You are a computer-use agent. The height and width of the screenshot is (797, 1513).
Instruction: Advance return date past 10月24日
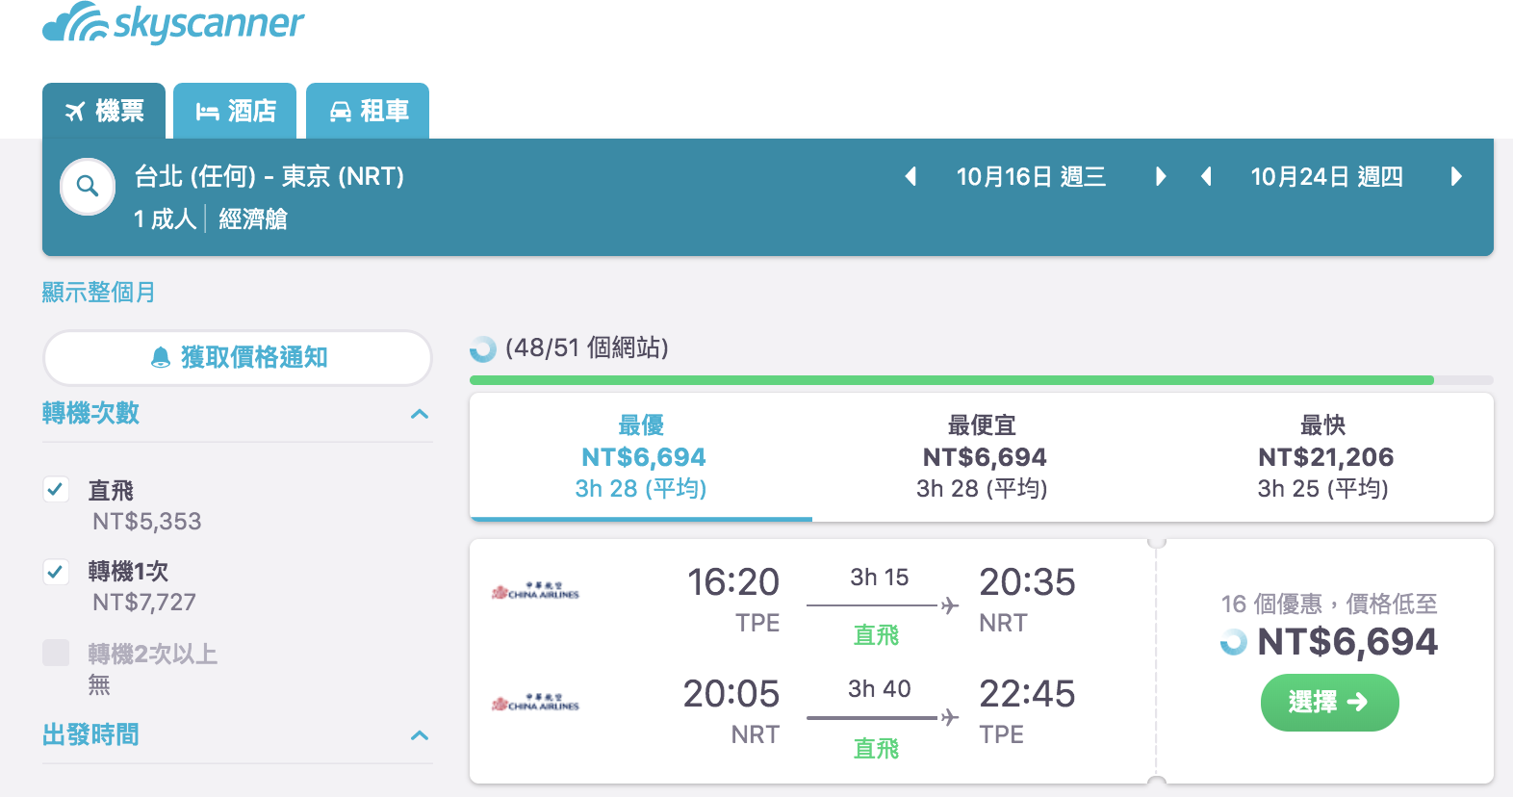coord(1456,176)
